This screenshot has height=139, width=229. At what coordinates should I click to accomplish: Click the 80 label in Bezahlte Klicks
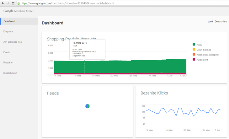point(144,118)
